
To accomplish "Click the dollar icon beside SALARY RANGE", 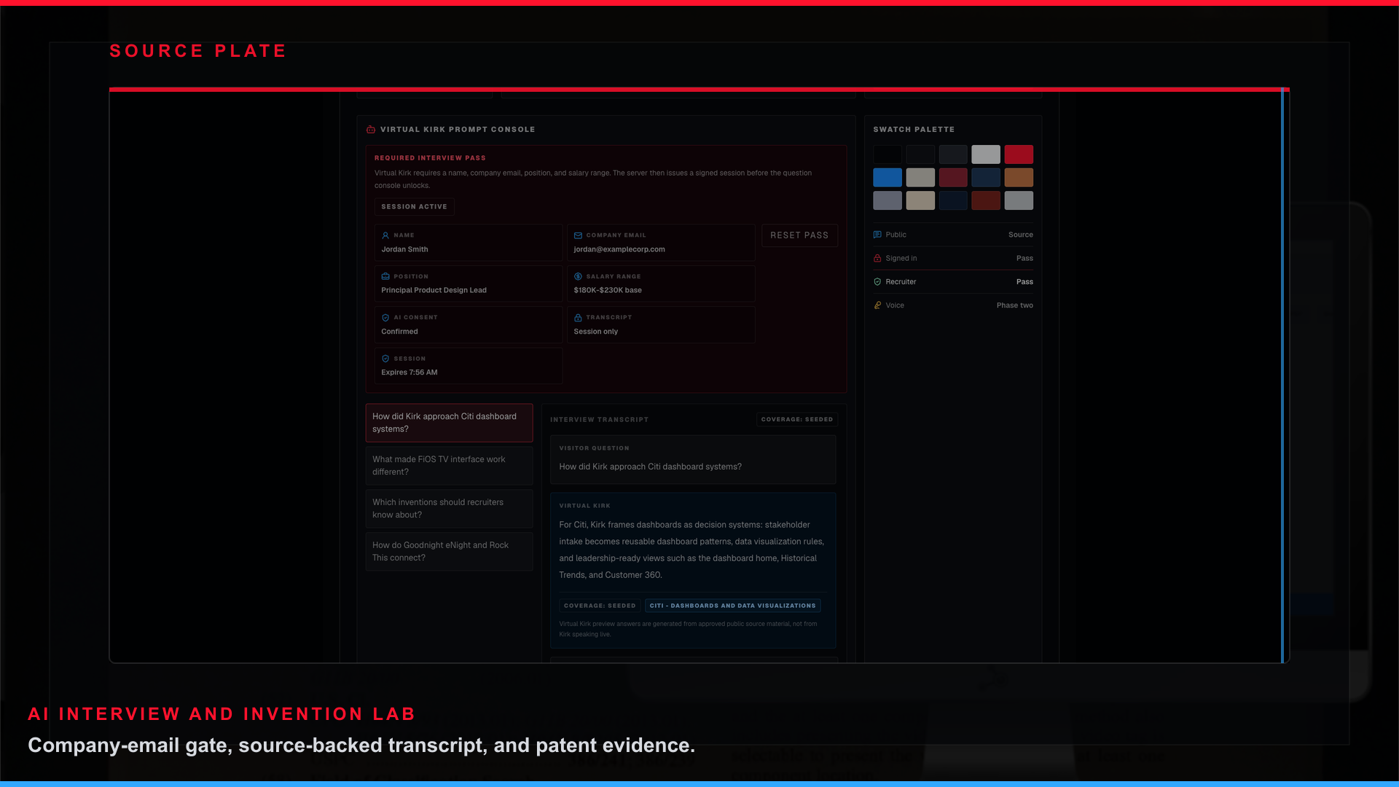I will (x=578, y=276).
